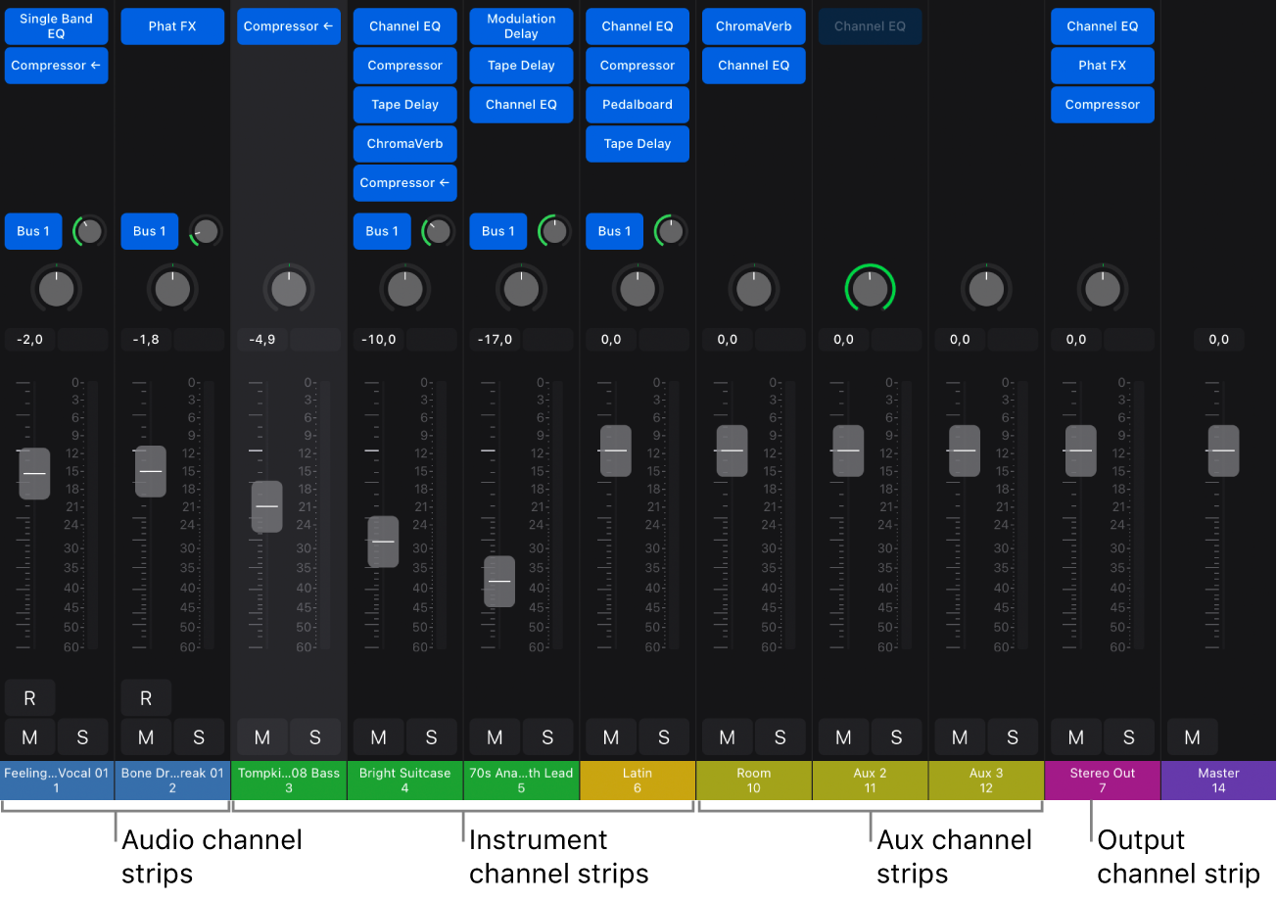Screen dimensions: 1277x901
Task: Solo the Room aux channel
Action: click(780, 737)
